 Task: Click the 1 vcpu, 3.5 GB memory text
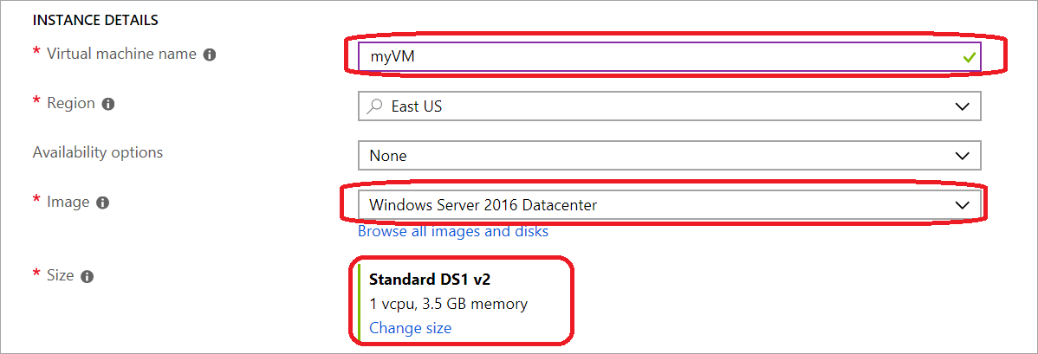point(448,304)
